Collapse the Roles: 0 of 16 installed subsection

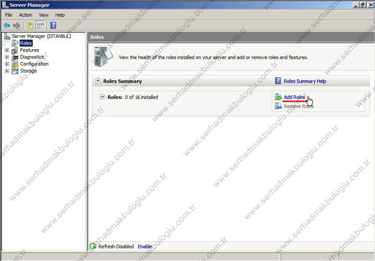pos(103,97)
